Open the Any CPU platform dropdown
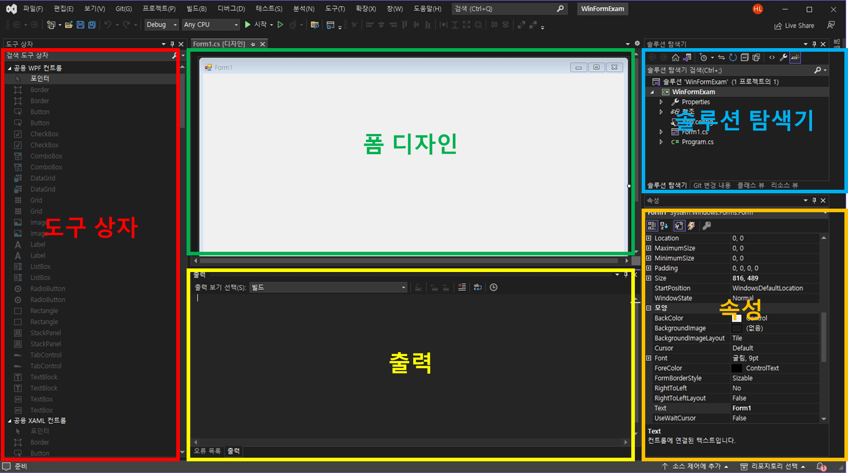Screen dimensions: 848x473 pyautogui.click(x=210, y=25)
